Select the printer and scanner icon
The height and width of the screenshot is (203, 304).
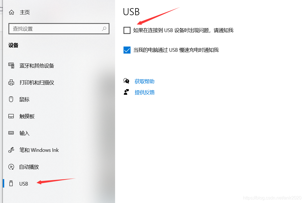coord(11,82)
